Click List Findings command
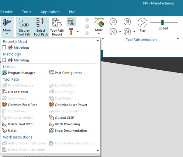Viewport: 183px width, 157px height. tap(61, 92)
